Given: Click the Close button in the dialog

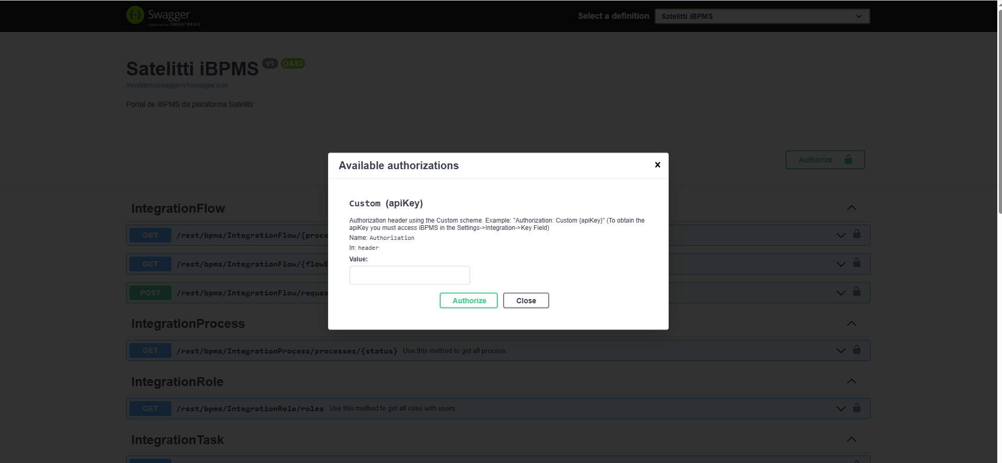Looking at the screenshot, I should click(526, 301).
